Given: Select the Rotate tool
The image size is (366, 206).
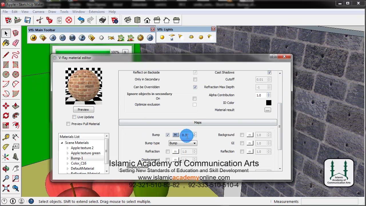Looking at the screenshot, I should tap(6, 116).
